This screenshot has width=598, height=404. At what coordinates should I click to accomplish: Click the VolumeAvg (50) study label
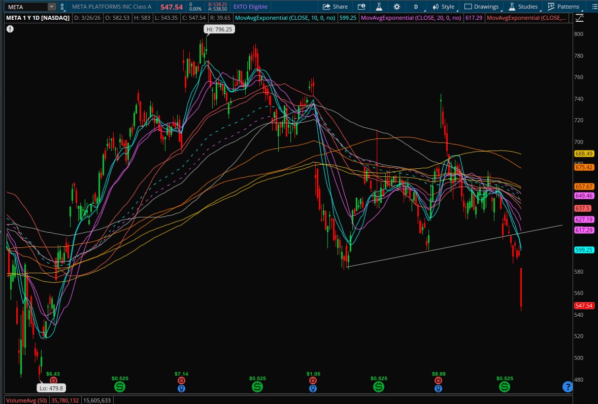tap(27, 400)
